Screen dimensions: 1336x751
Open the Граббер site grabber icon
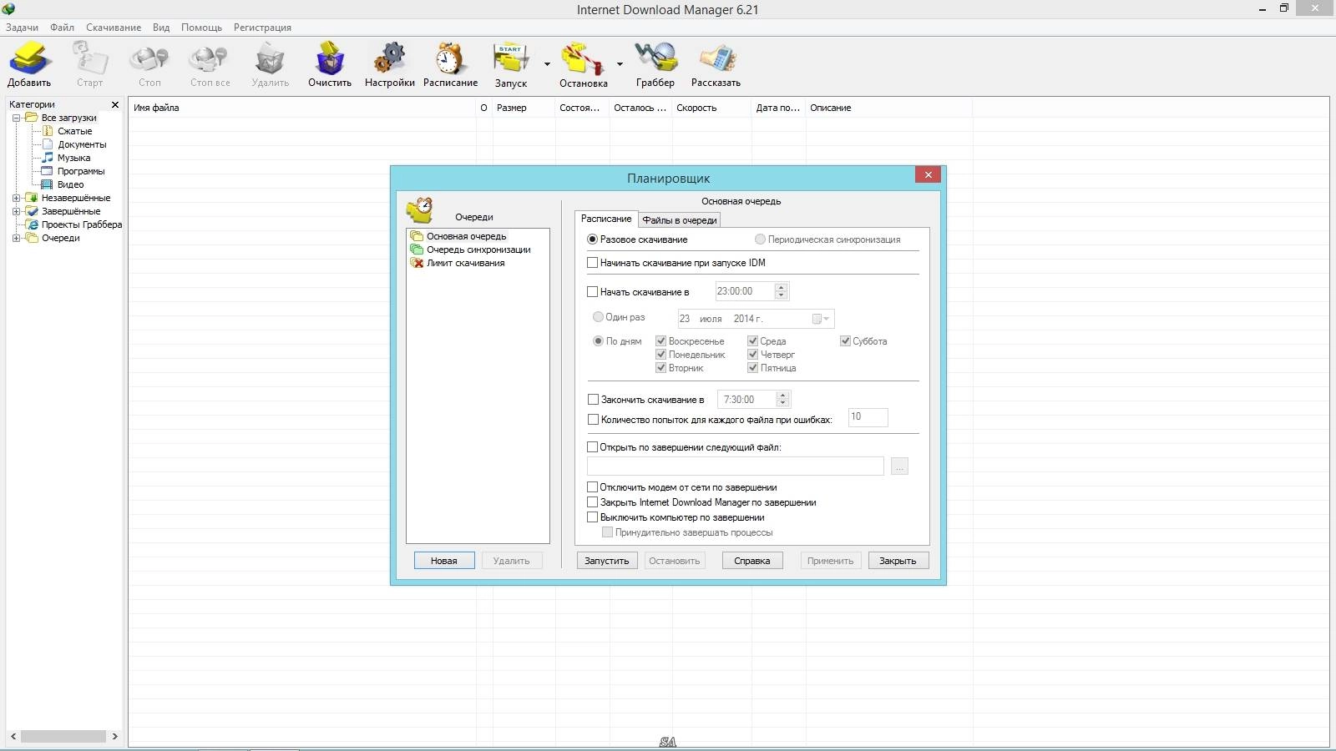(x=655, y=58)
